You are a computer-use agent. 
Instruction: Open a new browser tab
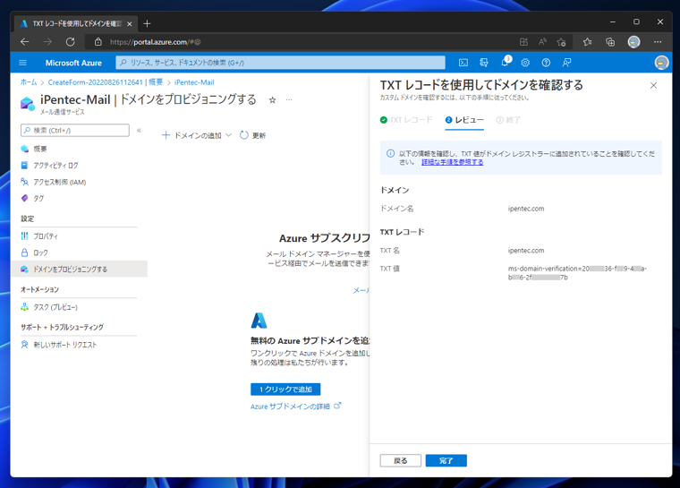click(147, 23)
